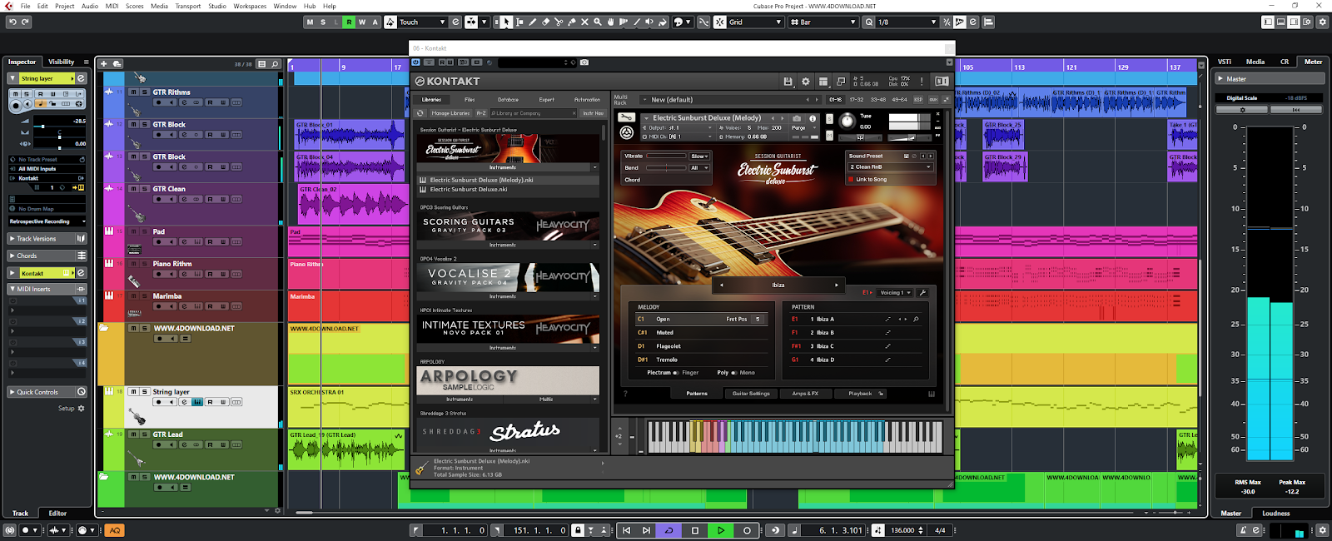Image resolution: width=1332 pixels, height=541 pixels.
Task: Expand Quick Controls section in Inspector
Action: [x=47, y=392]
